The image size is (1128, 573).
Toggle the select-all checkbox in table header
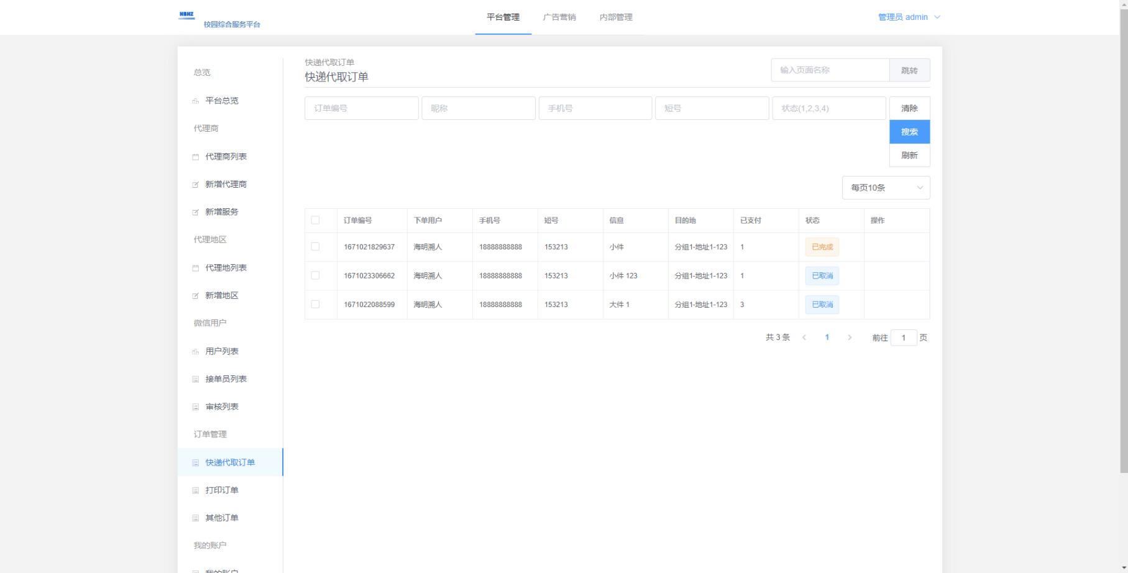(315, 220)
